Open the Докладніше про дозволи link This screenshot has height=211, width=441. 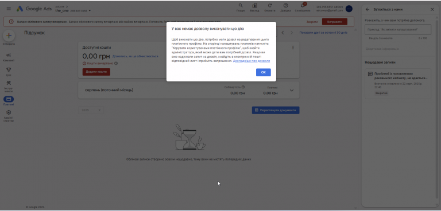[252, 61]
